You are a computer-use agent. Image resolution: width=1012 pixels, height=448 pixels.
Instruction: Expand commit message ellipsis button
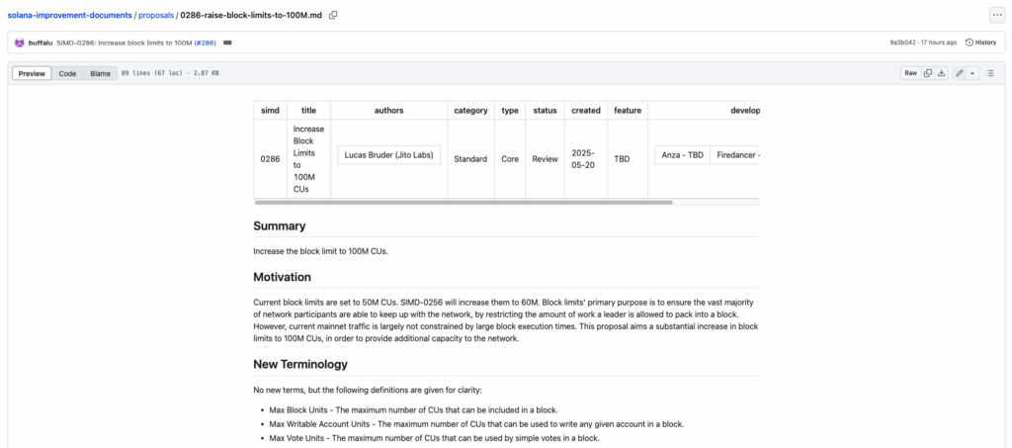[227, 43]
